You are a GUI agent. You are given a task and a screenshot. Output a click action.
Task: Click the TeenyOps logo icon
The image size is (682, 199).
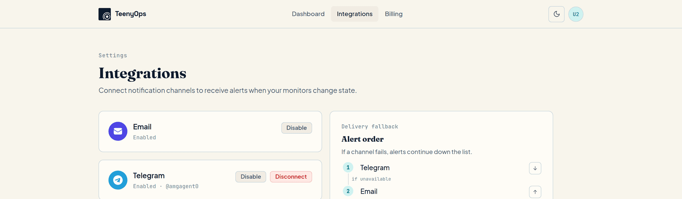[105, 14]
